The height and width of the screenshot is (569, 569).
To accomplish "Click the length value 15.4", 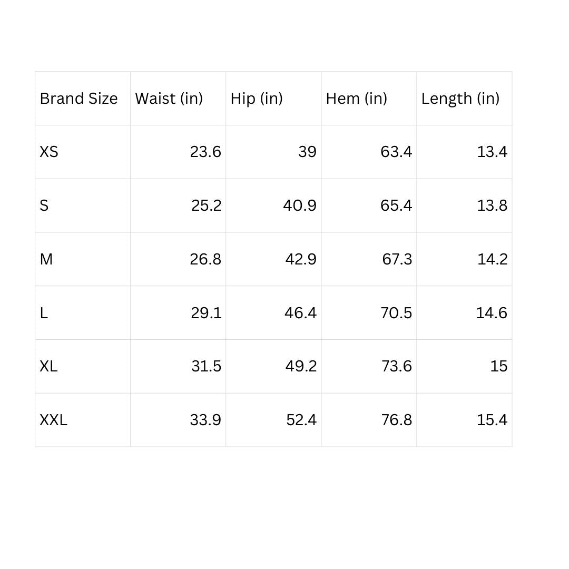I will (492, 420).
